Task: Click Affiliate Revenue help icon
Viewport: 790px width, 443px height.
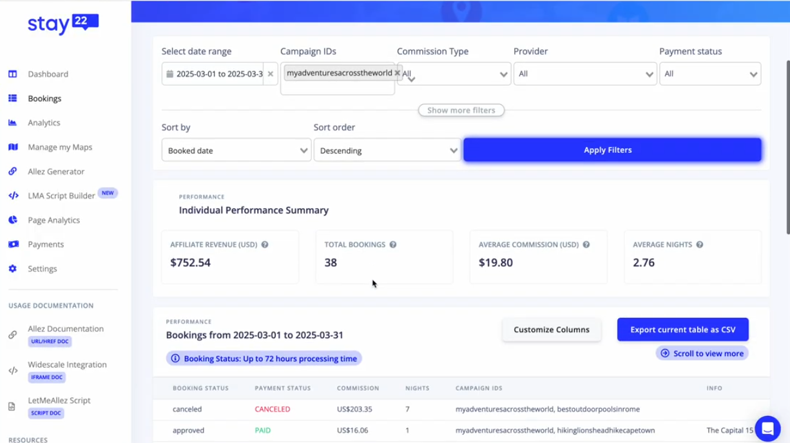Action: tap(265, 245)
